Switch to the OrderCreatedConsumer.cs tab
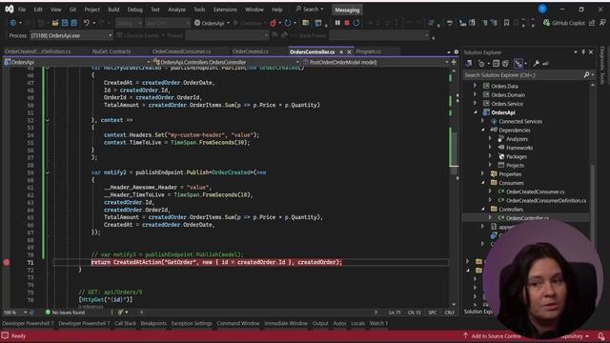610x343 pixels. 181,51
